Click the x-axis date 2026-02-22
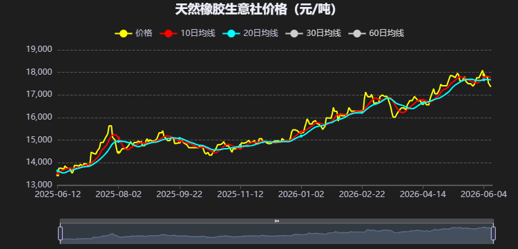 362,194
